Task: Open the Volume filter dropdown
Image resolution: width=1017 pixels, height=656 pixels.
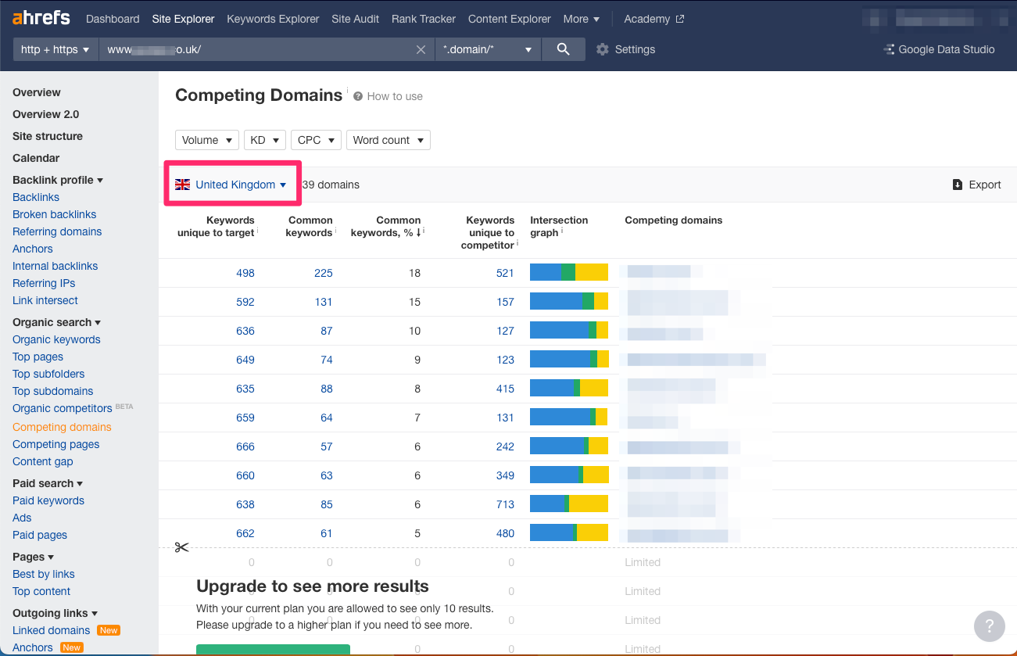Action: click(x=207, y=140)
